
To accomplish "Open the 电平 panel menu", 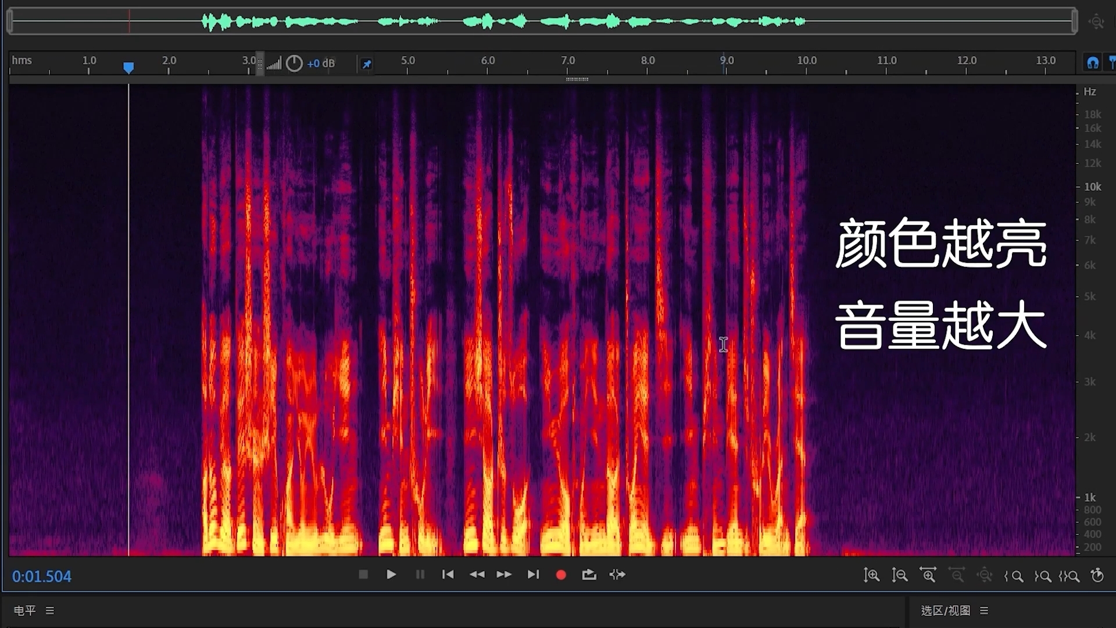I will 49,611.
